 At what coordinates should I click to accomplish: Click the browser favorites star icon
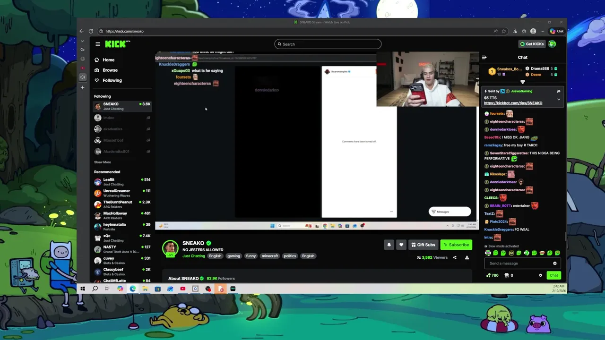504,31
